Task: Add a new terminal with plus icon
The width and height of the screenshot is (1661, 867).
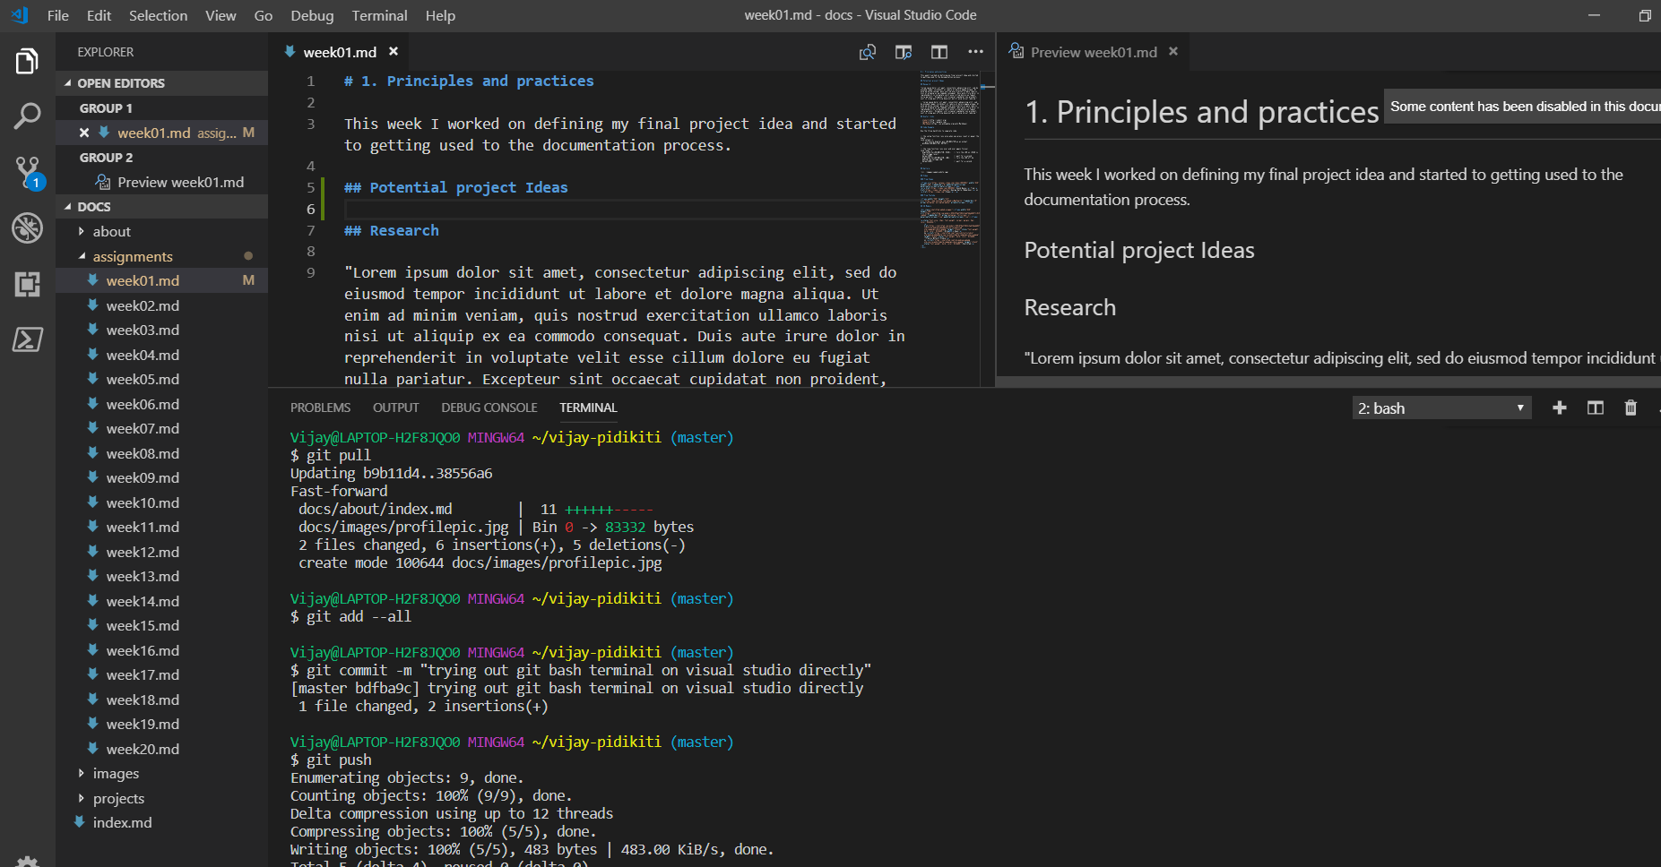Action: [1560, 408]
